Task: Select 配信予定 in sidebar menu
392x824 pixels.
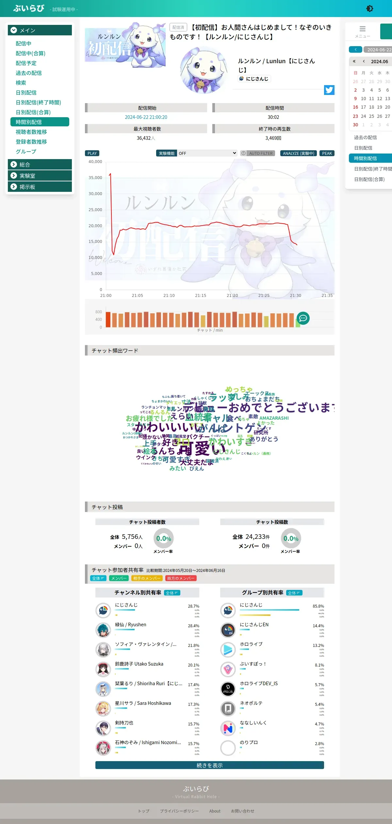Action: 26,63
